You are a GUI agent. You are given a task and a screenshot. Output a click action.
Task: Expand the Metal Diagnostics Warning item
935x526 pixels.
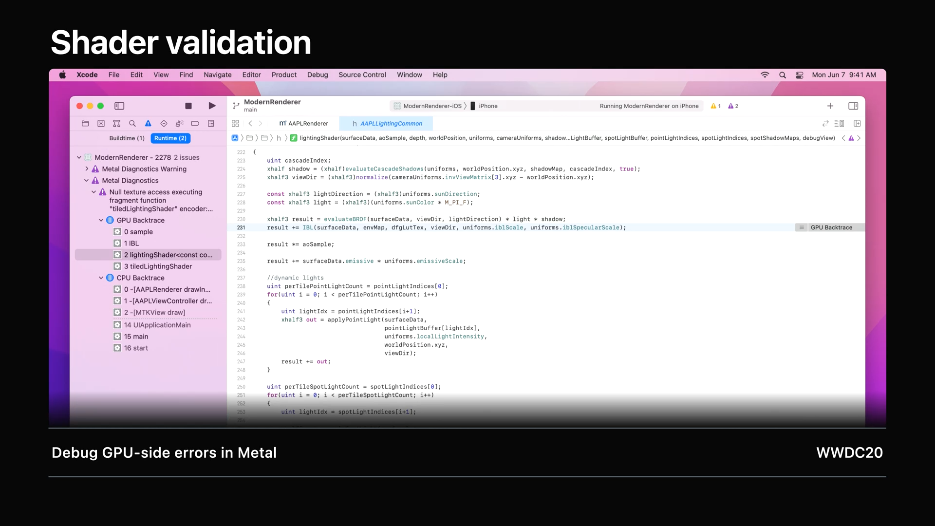tap(87, 169)
